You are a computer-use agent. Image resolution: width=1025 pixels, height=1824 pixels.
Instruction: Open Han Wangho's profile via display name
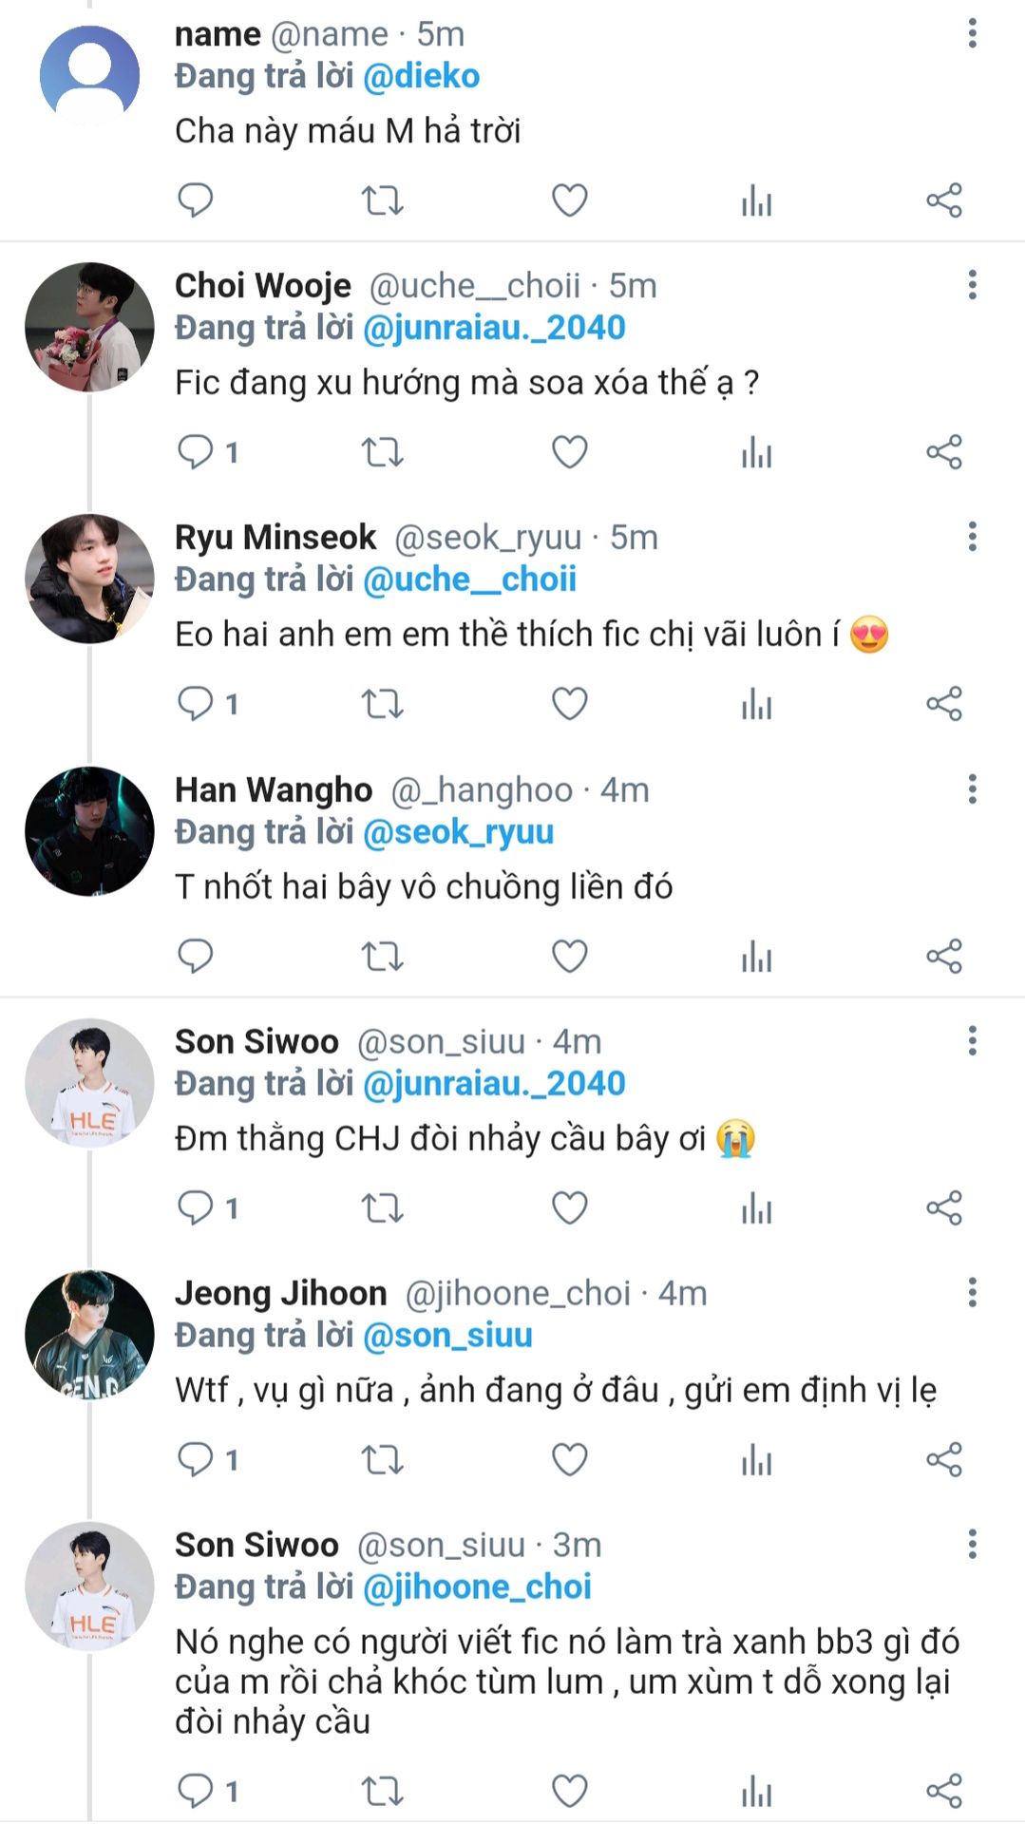274,789
